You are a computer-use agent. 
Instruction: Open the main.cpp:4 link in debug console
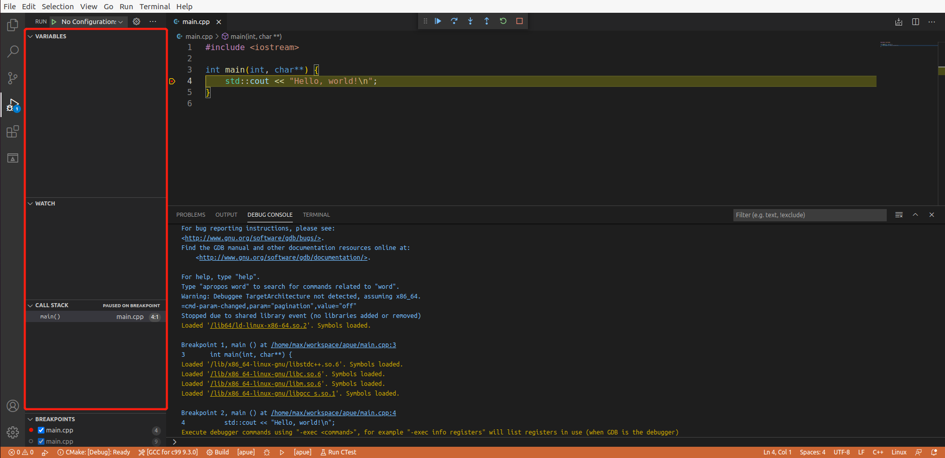tap(333, 413)
